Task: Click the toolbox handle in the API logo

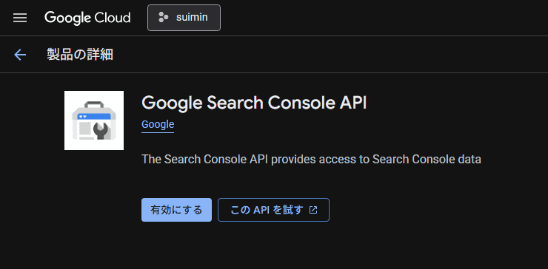Action: (94, 105)
